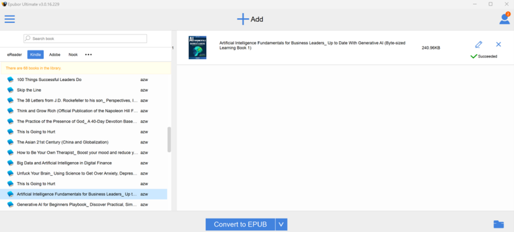Click the Succeeded status link

(487, 57)
